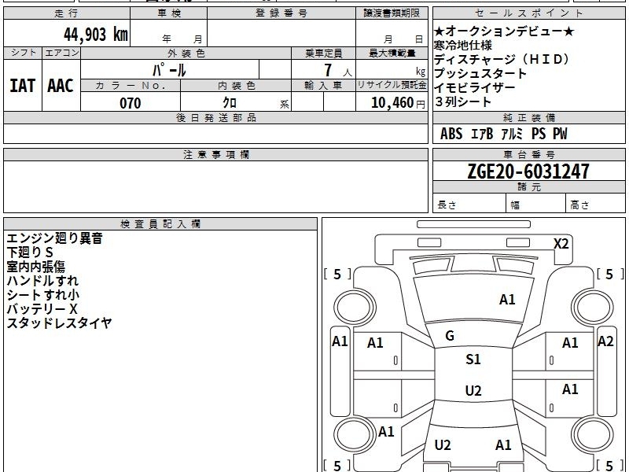Select the プッシュスタート line

480,73
